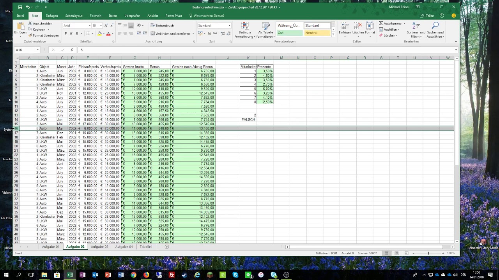This screenshot has height=280, width=499.
Task: Click AutoSumme sigma button
Action: (x=390, y=24)
